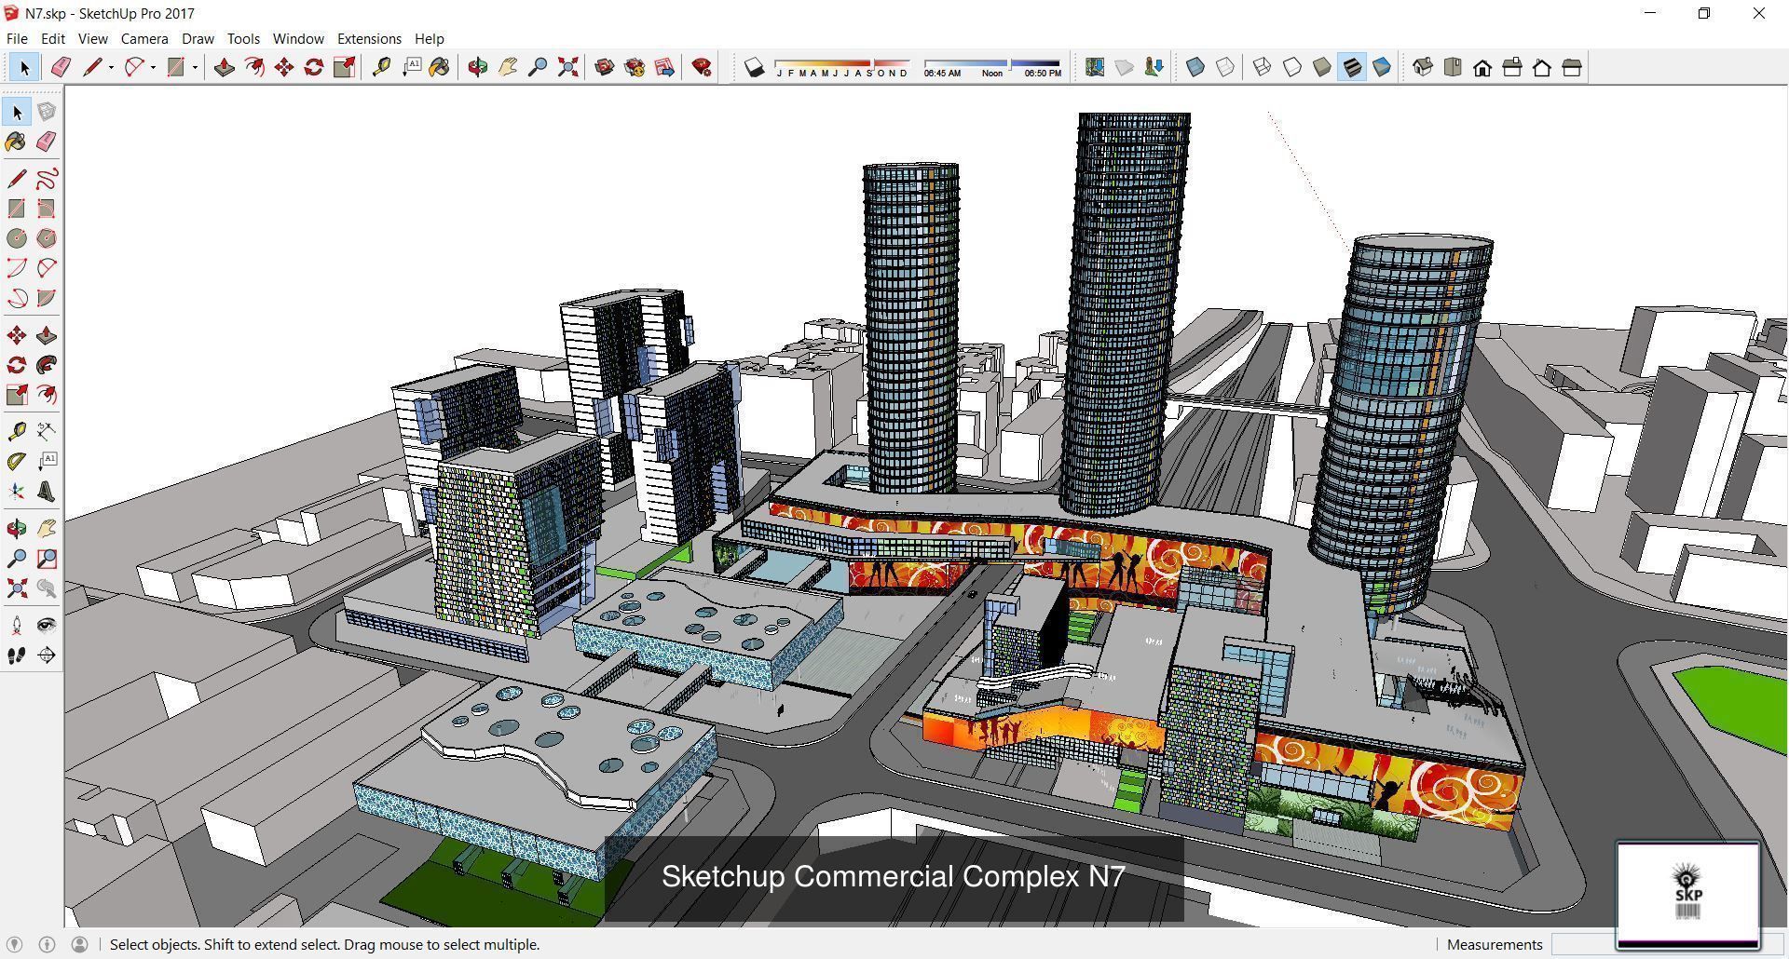Enable Hidden Line face style
This screenshot has width=1789, height=959.
[x=1292, y=67]
